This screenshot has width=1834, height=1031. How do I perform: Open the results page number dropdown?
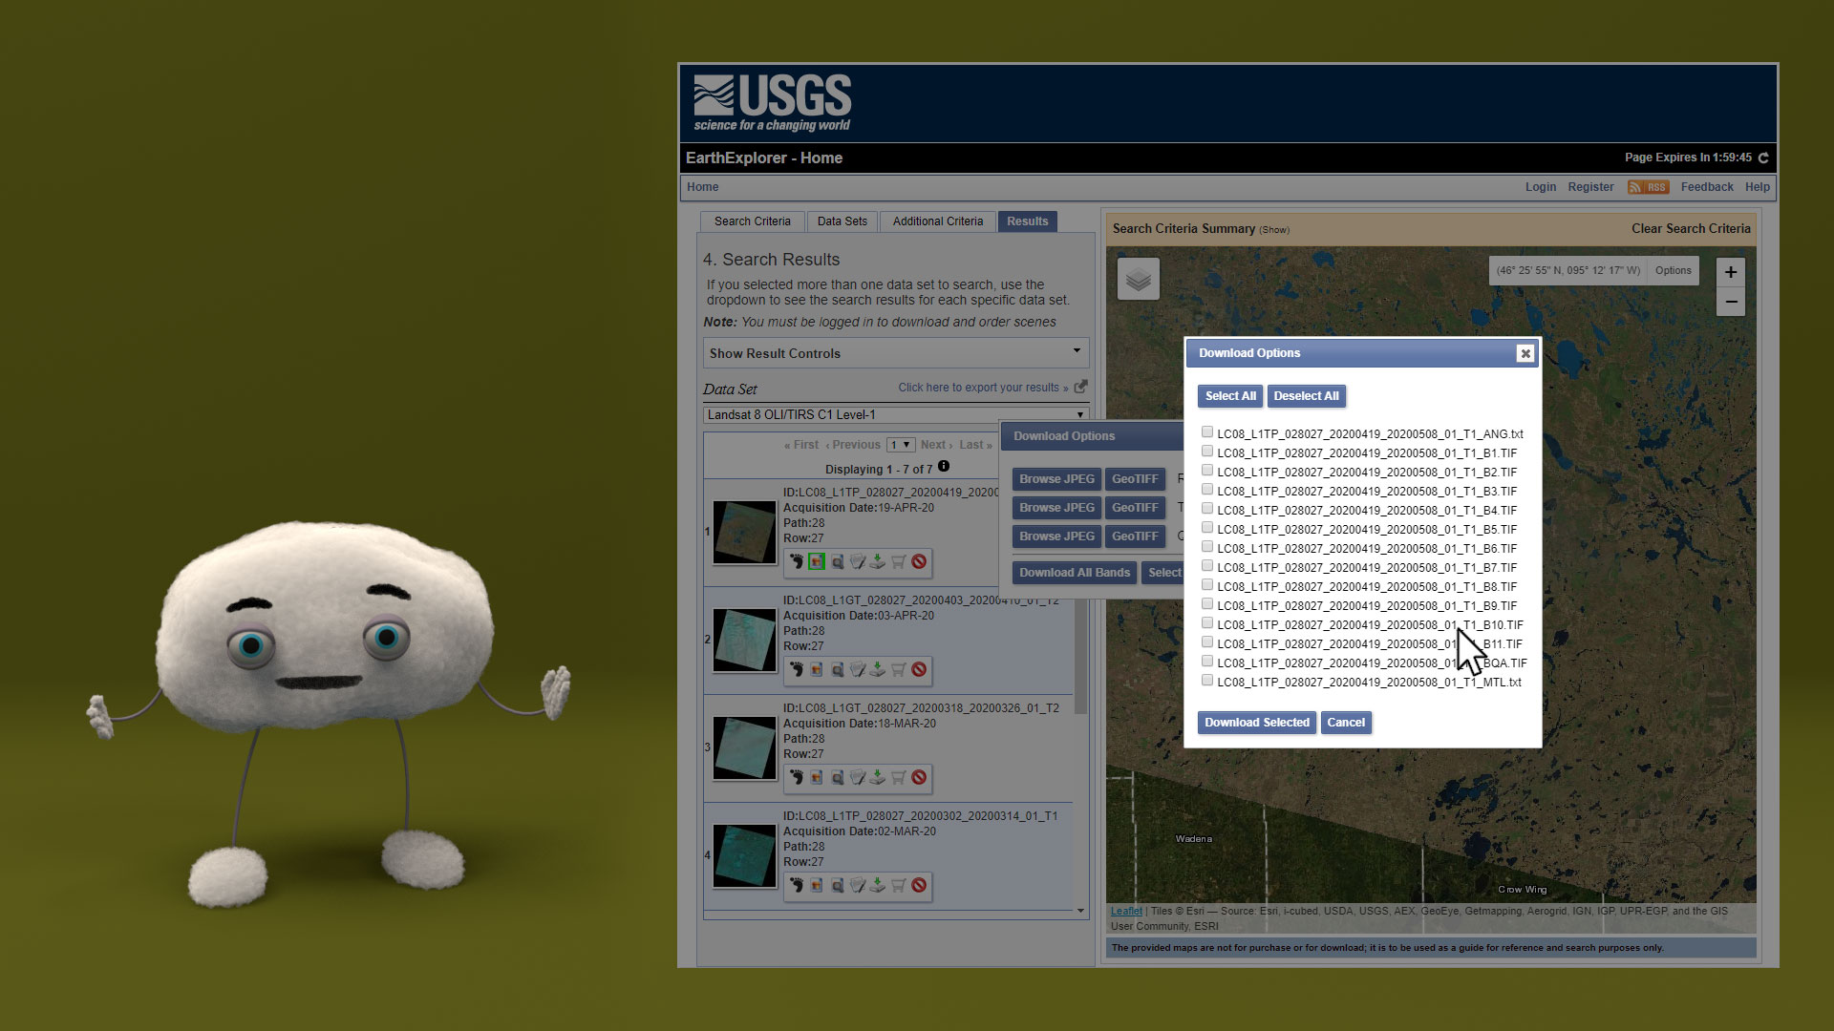[900, 445]
